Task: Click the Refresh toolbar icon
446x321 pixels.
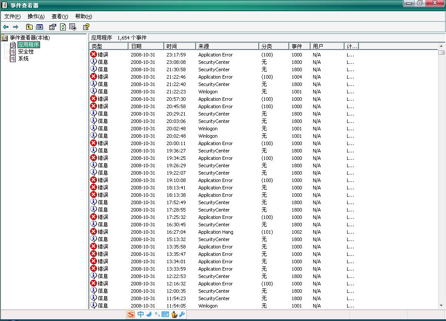Action: (63, 27)
